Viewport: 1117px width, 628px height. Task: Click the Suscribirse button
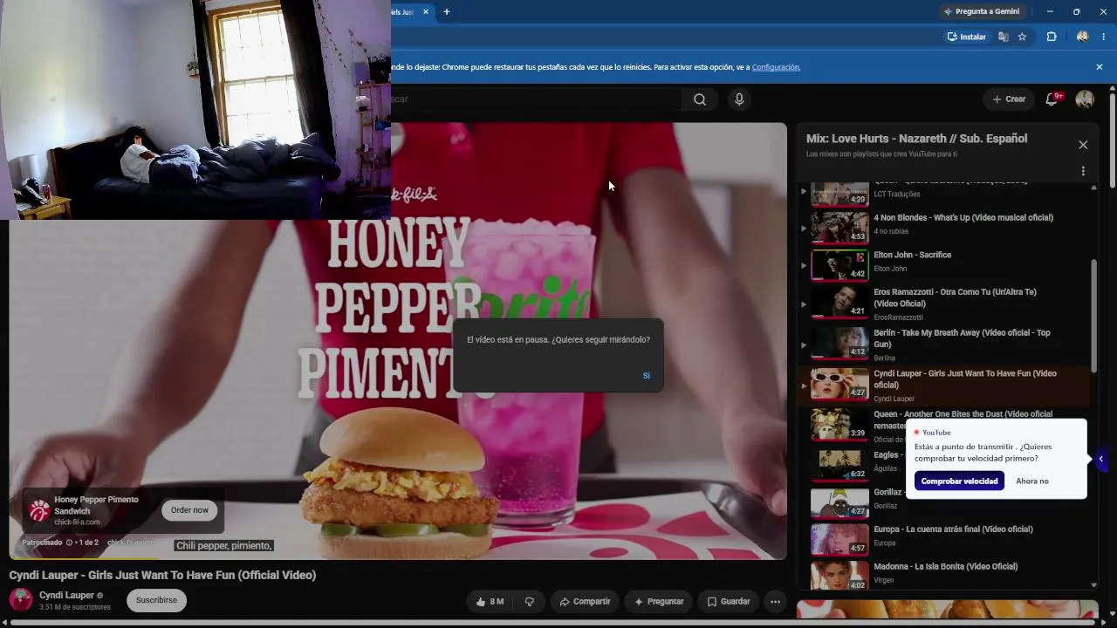coord(156,600)
